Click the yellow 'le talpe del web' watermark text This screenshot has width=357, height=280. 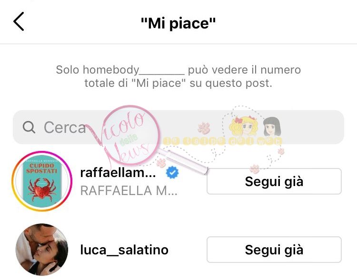(222, 141)
